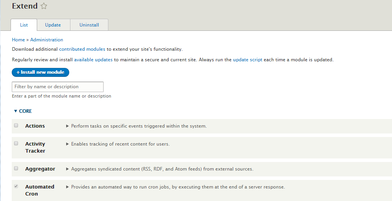Expand the Actions module description details
The height and width of the screenshot is (201, 392).
(x=136, y=126)
